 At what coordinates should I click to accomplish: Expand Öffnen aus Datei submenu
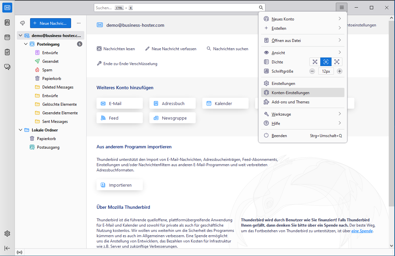(303, 40)
